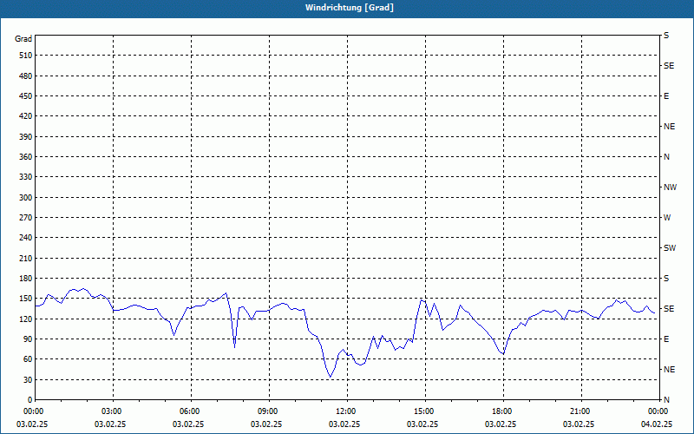
Task: Click the 480 y-axis value
Action: (26, 76)
